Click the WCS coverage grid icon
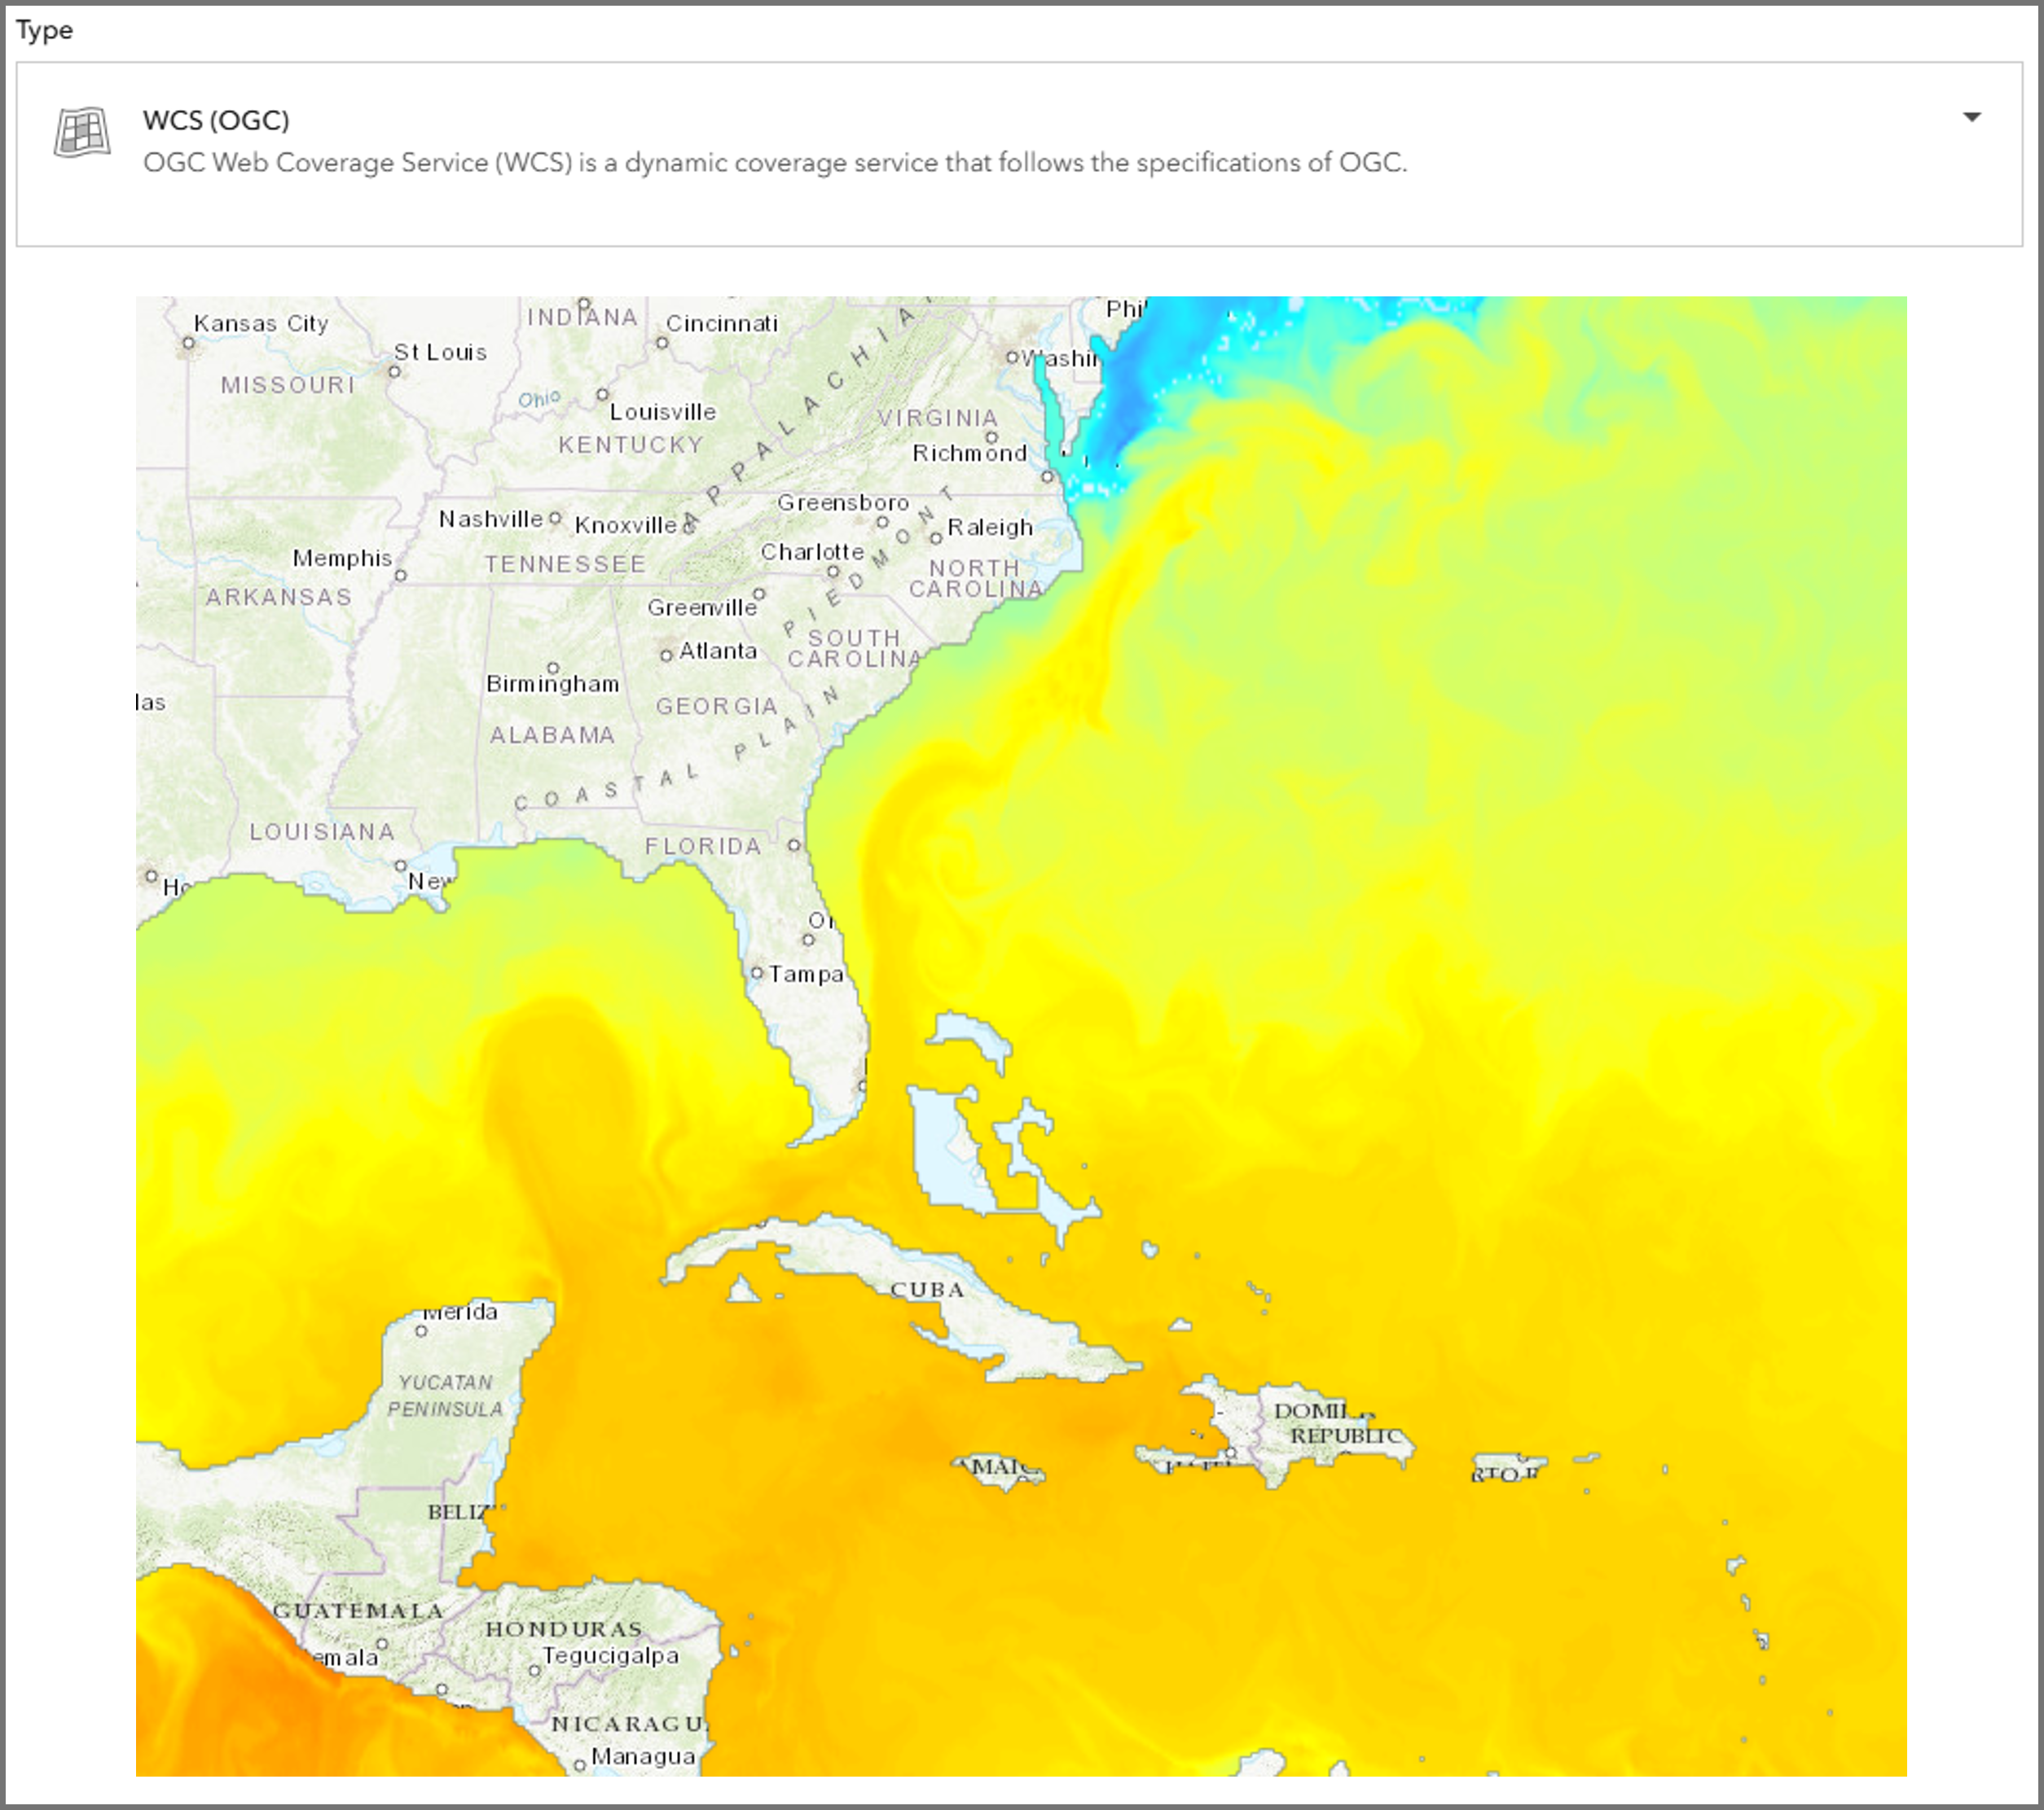The height and width of the screenshot is (1810, 2044). (82, 132)
